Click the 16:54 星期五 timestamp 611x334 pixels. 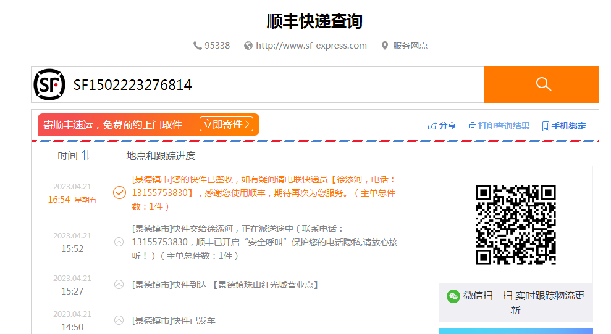[x=72, y=200]
